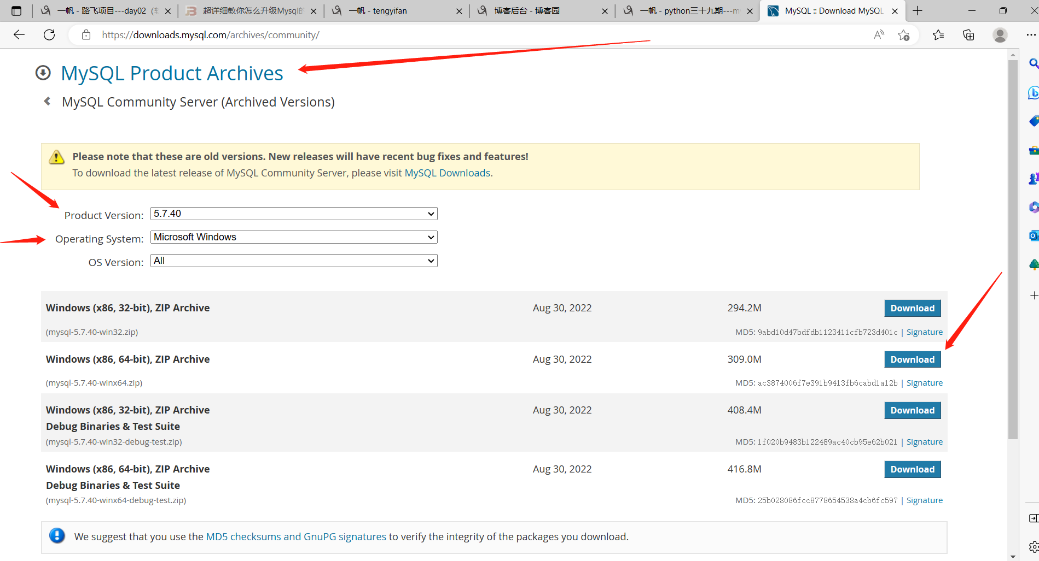
Task: Open the OS Version dropdown
Action: click(x=294, y=261)
